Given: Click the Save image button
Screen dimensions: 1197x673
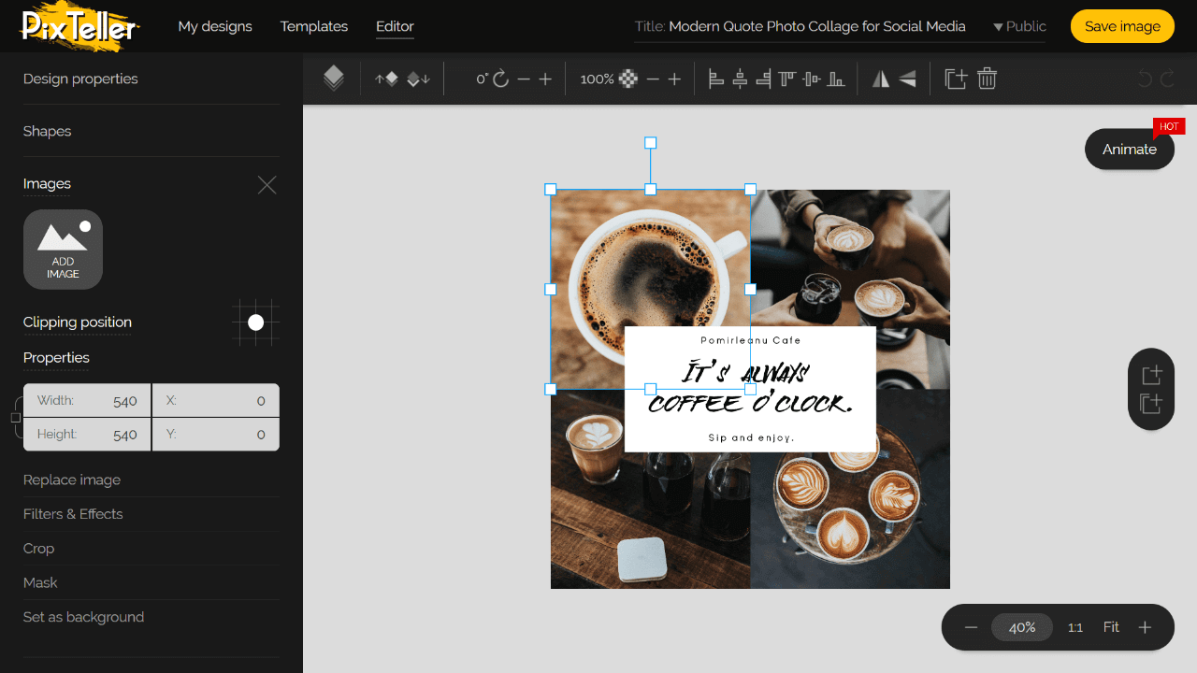Looking at the screenshot, I should tap(1122, 26).
